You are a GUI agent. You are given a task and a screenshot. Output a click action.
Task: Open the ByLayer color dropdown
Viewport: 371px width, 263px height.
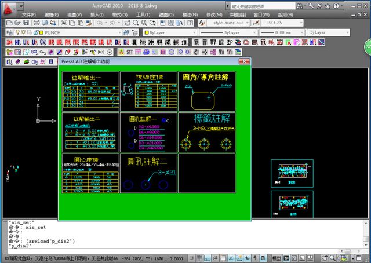click(x=194, y=32)
